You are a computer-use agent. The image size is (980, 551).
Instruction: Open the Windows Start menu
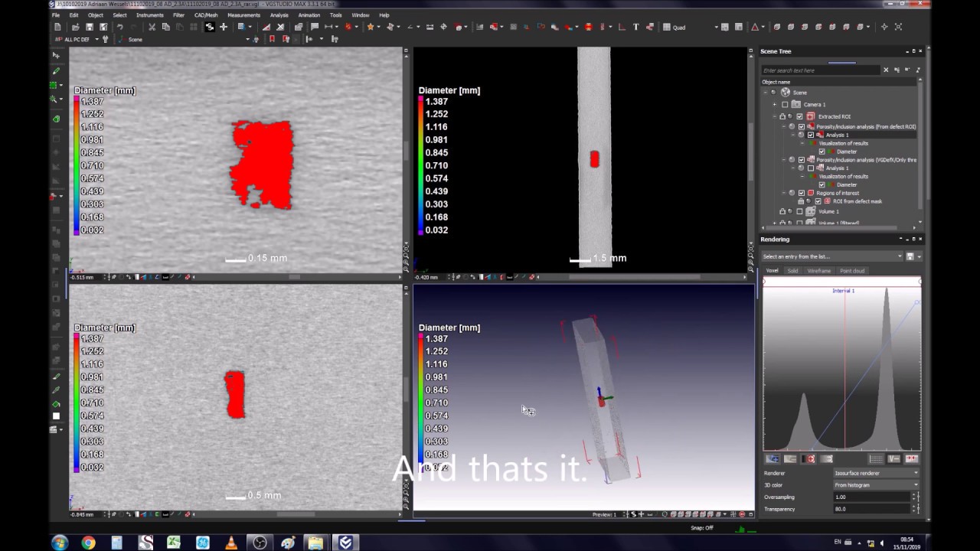[x=59, y=543]
